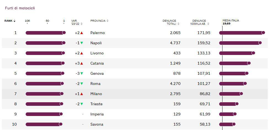Sort table by PROVINCIA arrows
The height and width of the screenshot is (130, 273).
(x=107, y=21)
